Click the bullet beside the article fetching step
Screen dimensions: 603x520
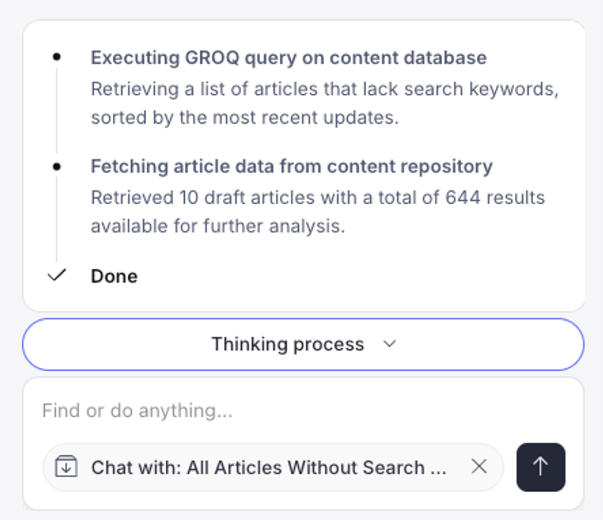[x=56, y=166]
